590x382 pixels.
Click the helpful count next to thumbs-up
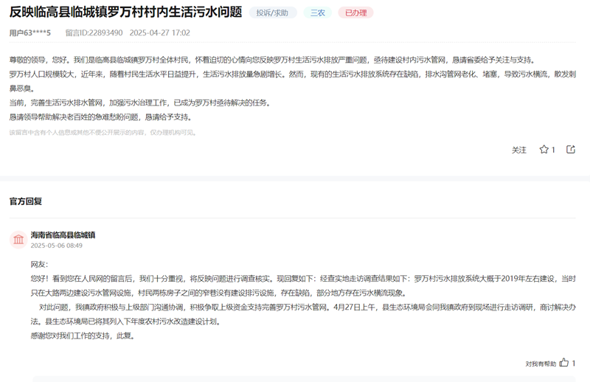(574, 363)
